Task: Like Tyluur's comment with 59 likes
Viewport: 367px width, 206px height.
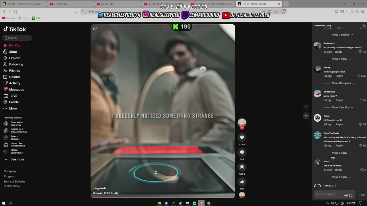Action: coord(360,124)
